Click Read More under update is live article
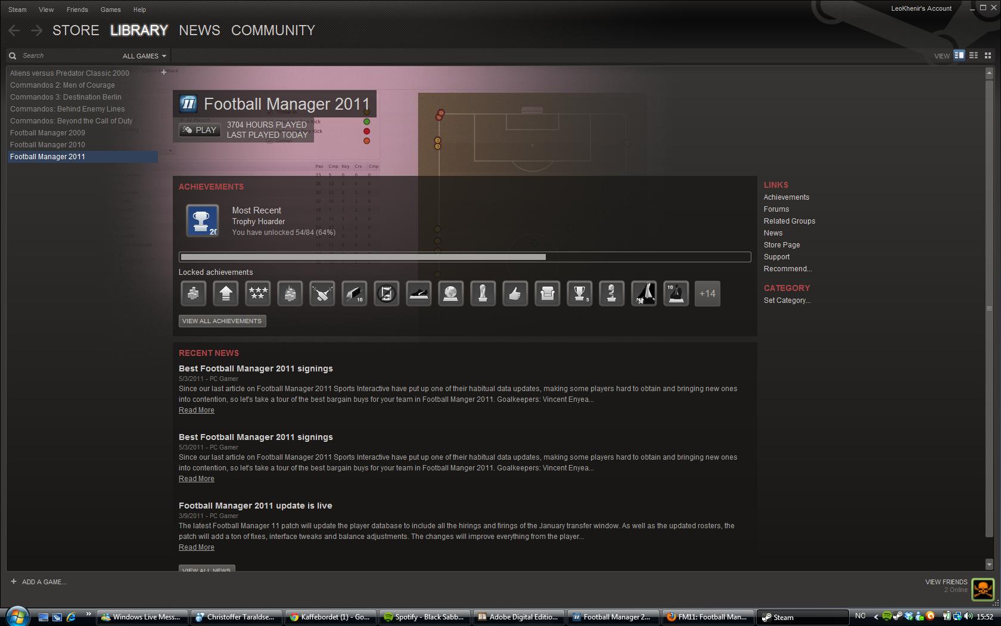 pyautogui.click(x=197, y=547)
